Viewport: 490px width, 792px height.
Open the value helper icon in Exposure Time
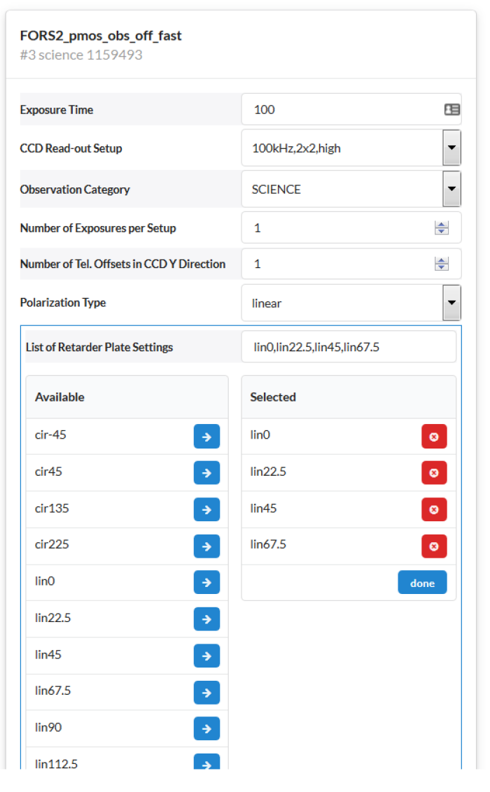(x=451, y=109)
